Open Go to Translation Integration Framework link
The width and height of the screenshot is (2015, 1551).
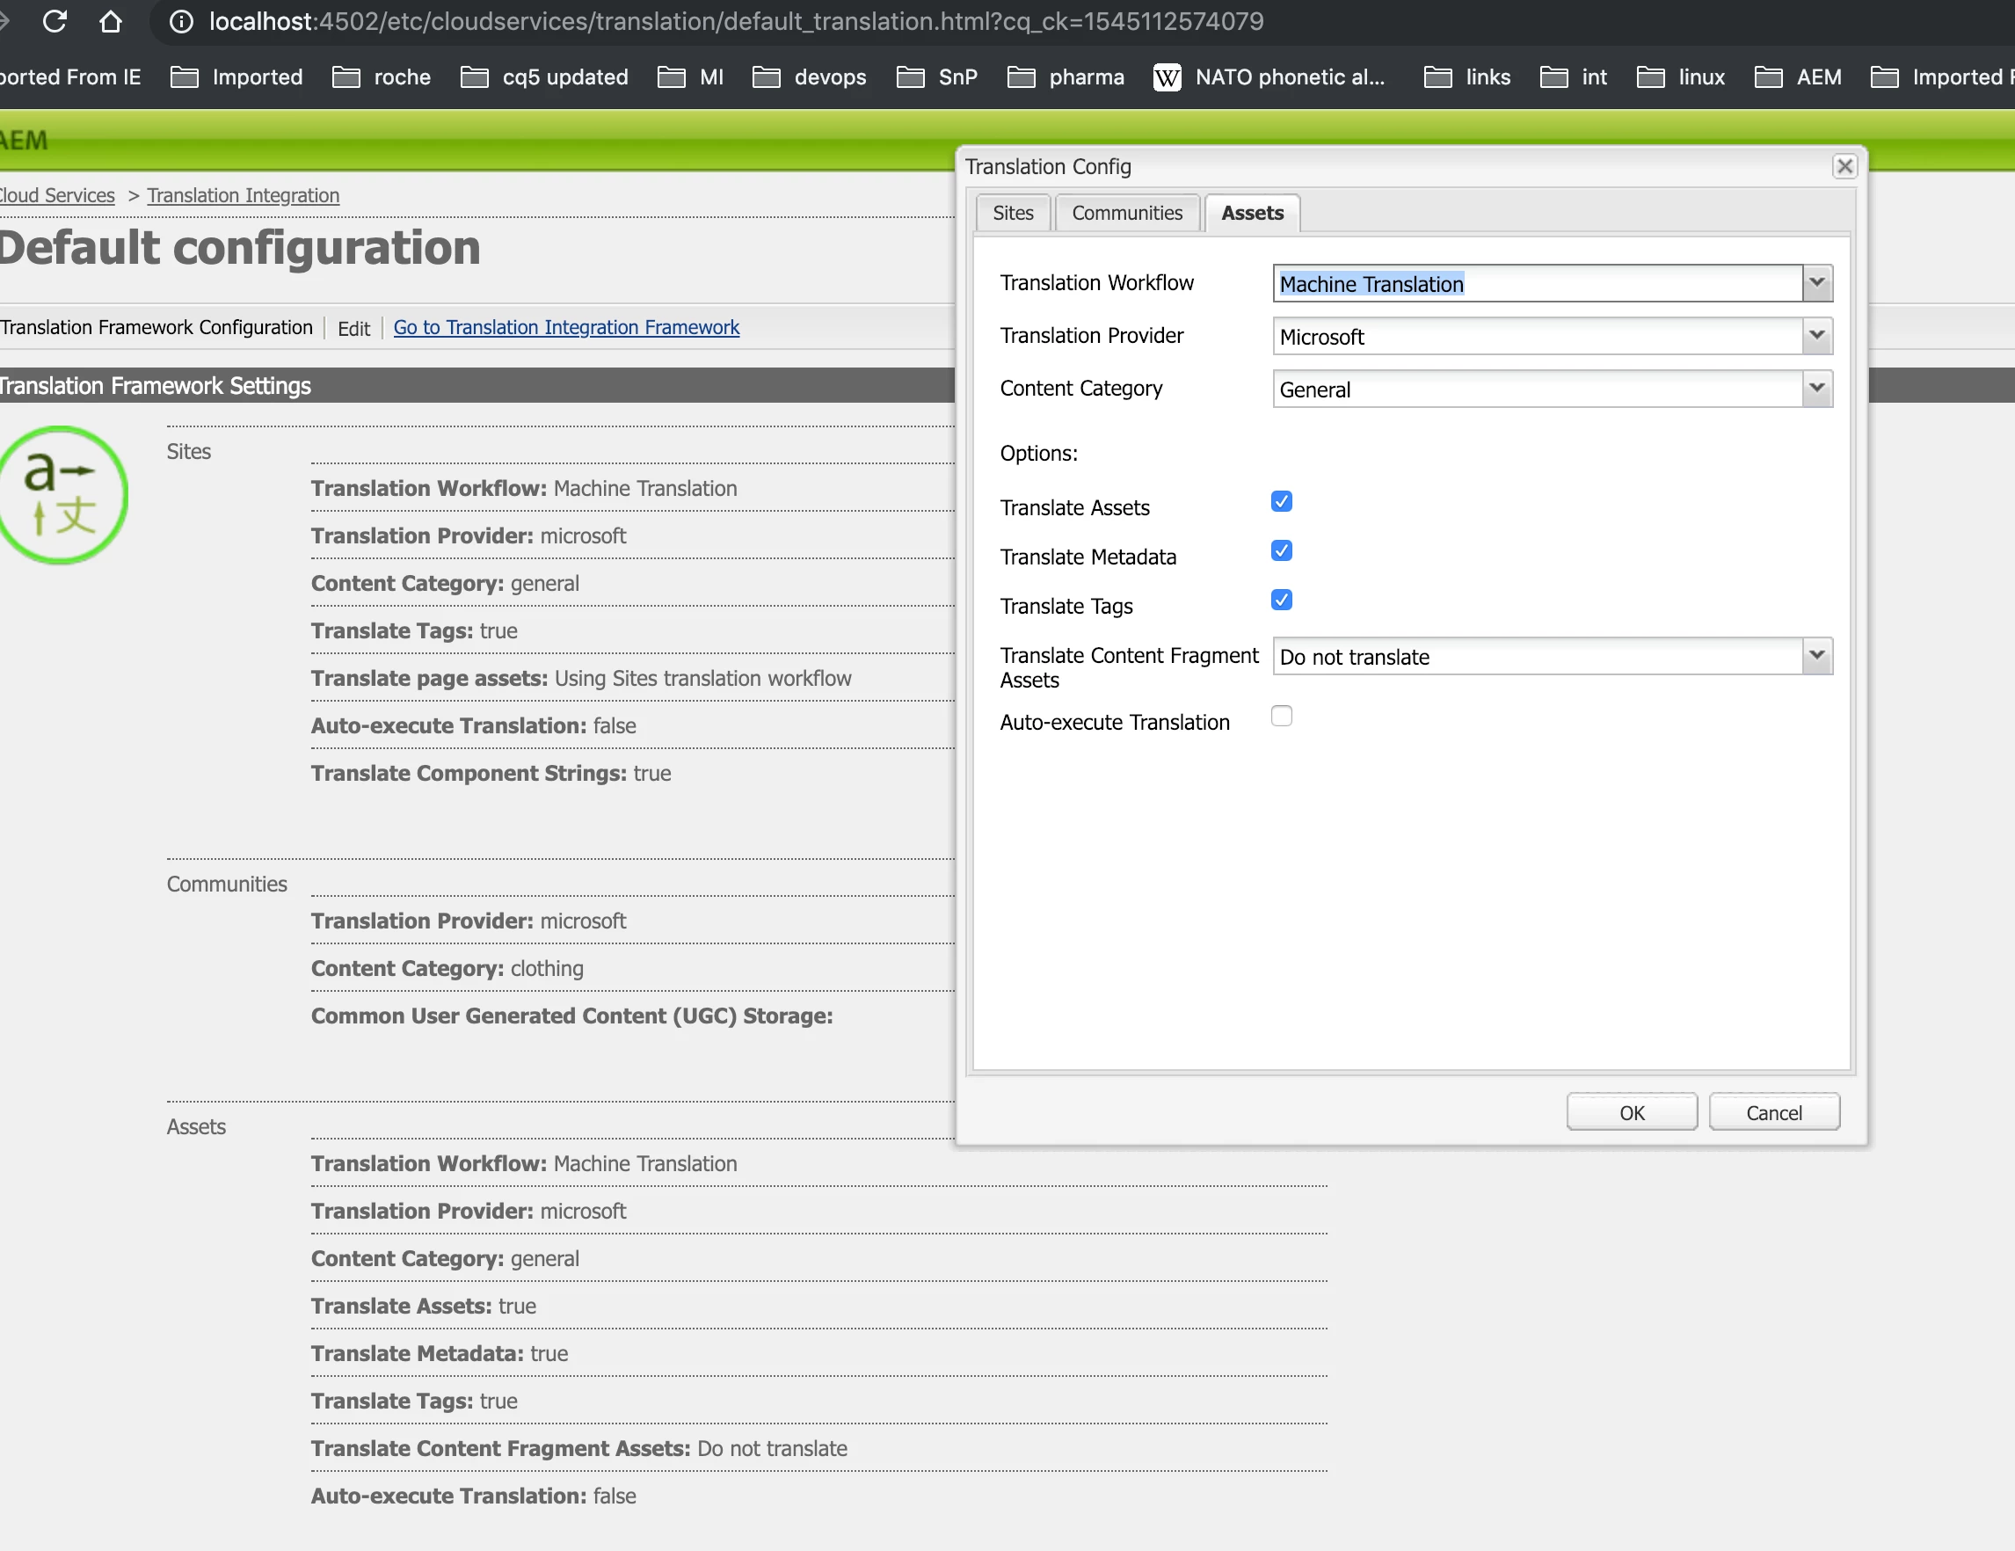(x=565, y=328)
